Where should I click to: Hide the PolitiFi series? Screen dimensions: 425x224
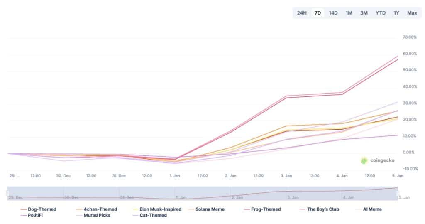point(36,215)
